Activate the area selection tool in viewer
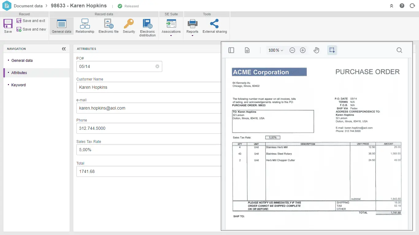 [x=332, y=50]
